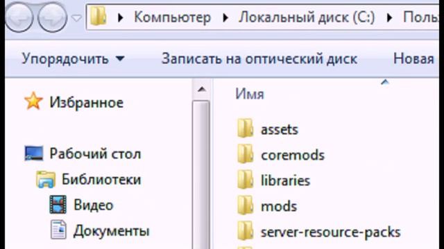444x249 pixels.
Task: Select the coremods folder name
Action: (293, 155)
